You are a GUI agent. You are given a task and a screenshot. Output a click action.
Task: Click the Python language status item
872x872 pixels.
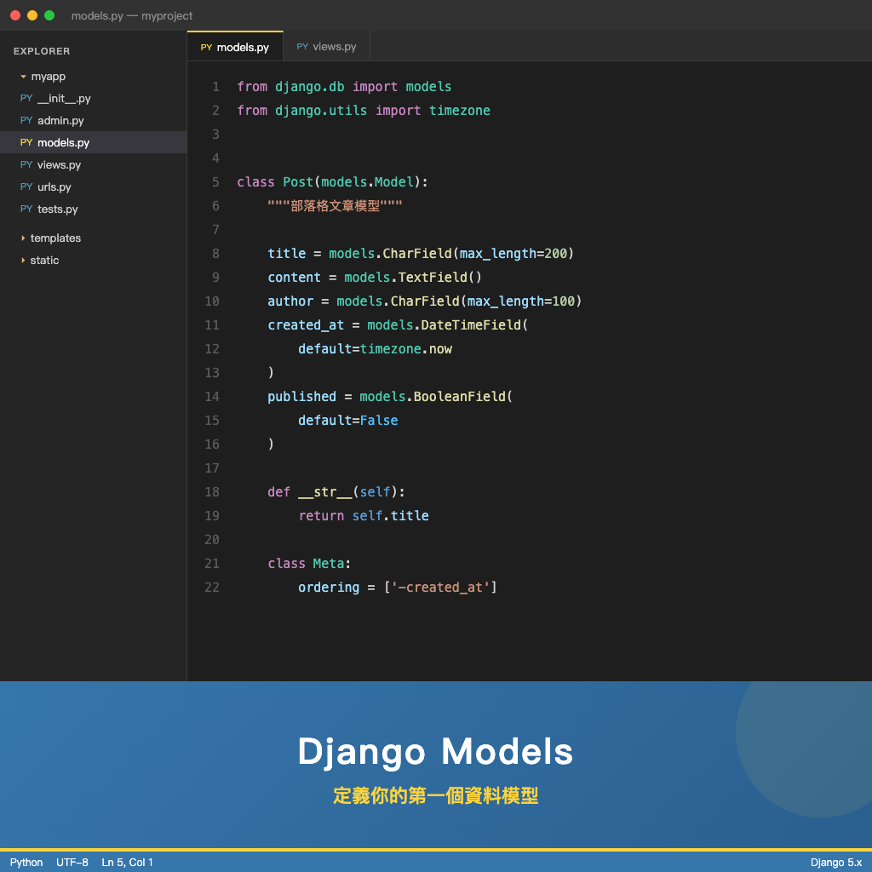(x=26, y=862)
